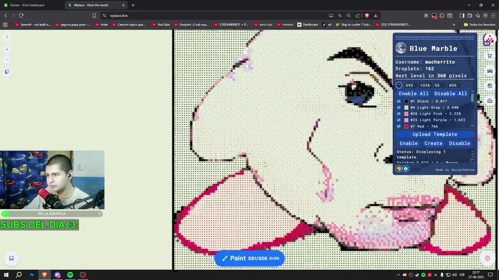The image size is (499, 280).
Task: Show hidden system tray icons chevron
Action: [398, 275]
